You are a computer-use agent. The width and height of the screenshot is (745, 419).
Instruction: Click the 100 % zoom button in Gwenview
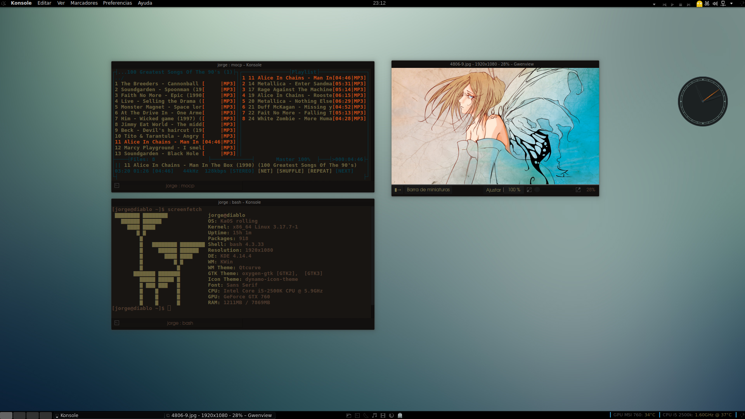(514, 190)
